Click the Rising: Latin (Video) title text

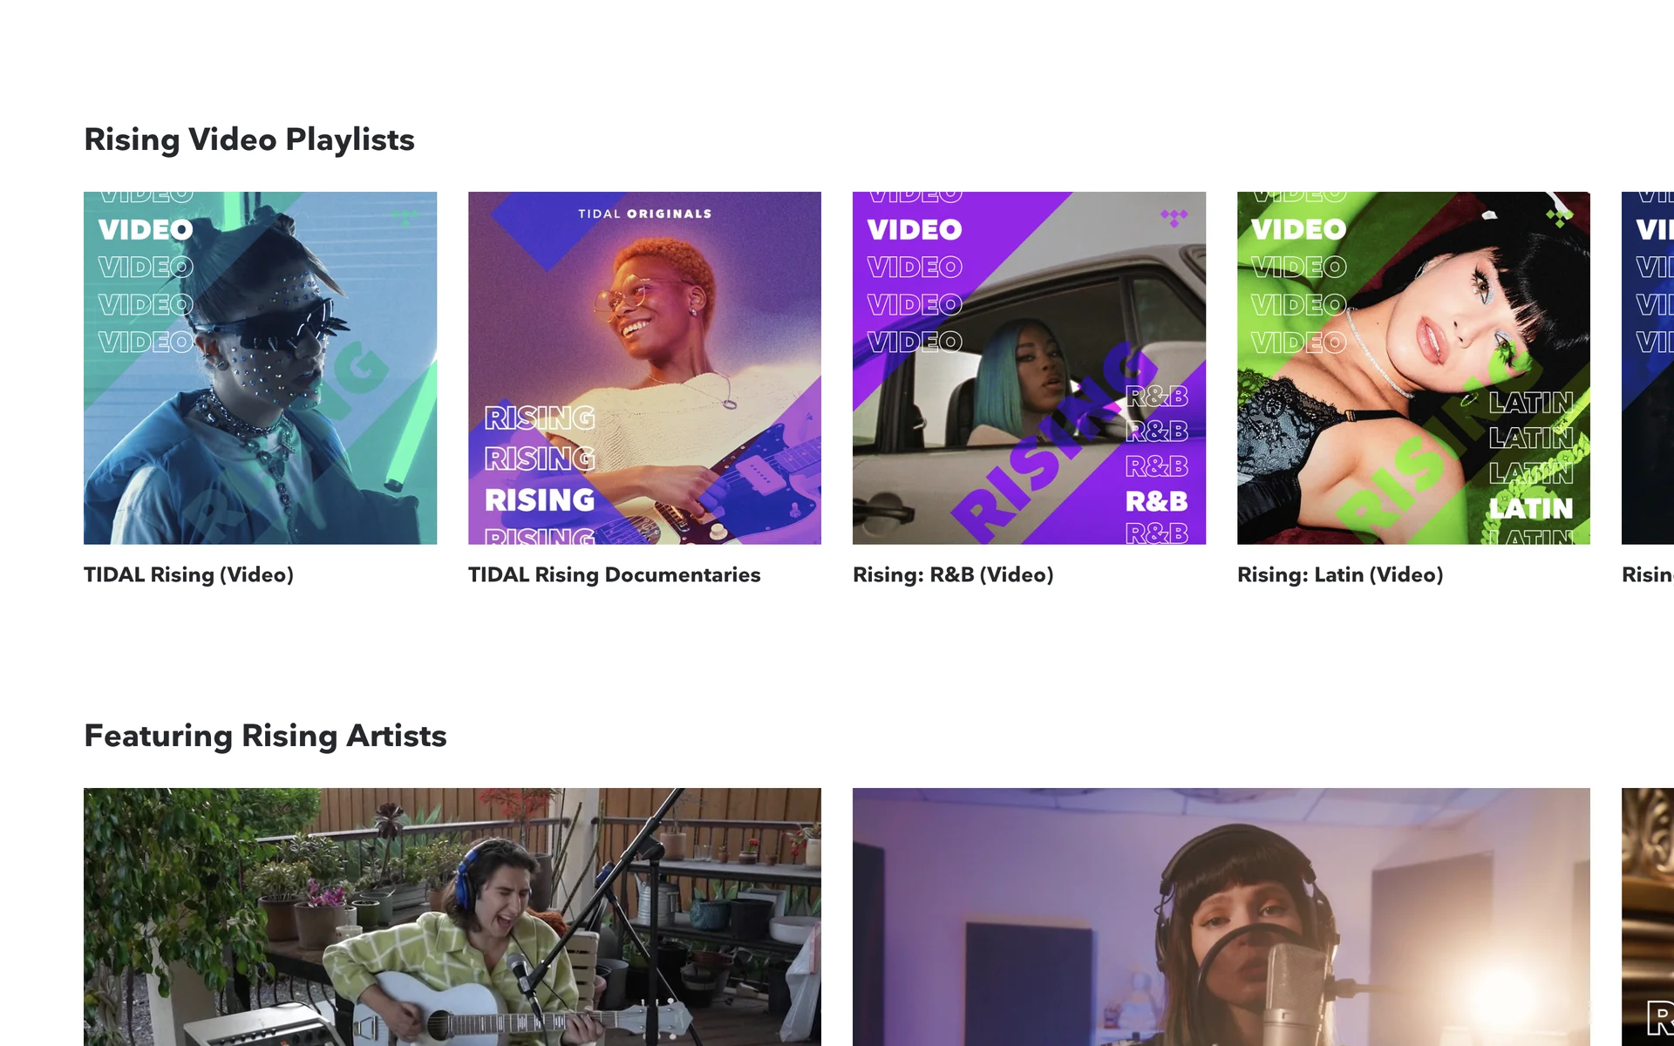pos(1340,575)
